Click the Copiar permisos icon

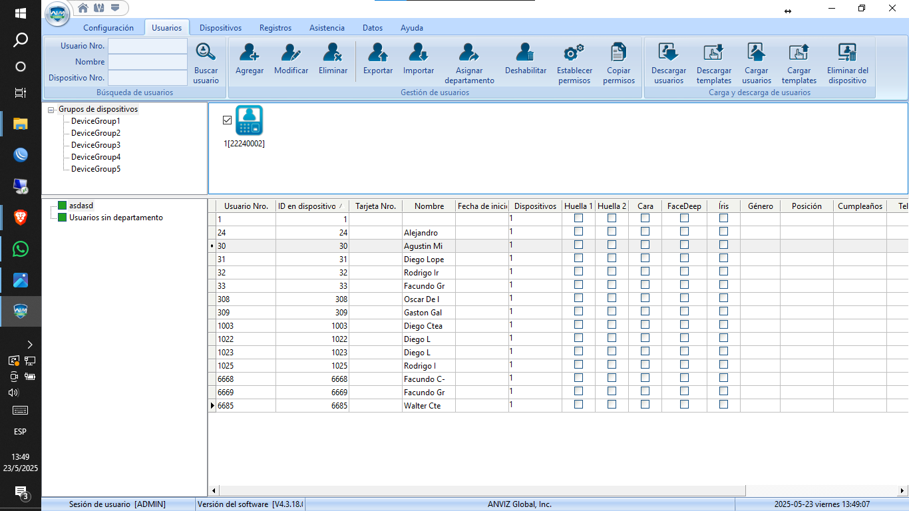(x=619, y=53)
